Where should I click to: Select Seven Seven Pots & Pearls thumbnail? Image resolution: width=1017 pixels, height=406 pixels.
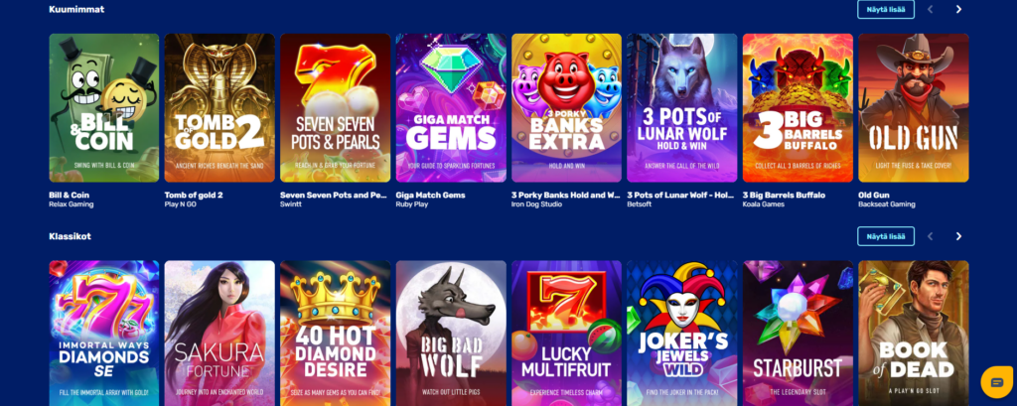[336, 107]
